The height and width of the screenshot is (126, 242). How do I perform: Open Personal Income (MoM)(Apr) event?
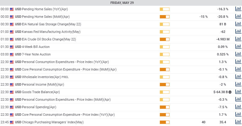coord(39,84)
